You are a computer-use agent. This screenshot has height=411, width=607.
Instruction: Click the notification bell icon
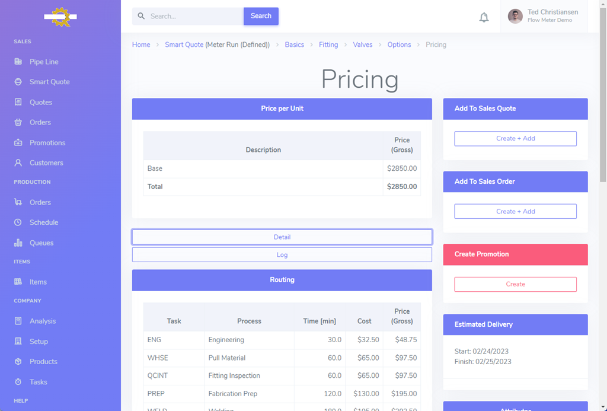click(484, 17)
